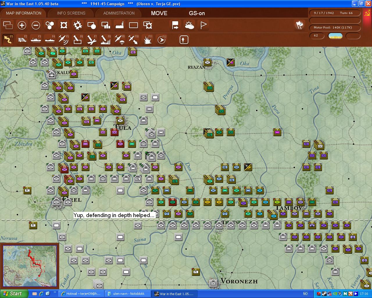Click the crossed white flags icon
This screenshot has width=372, height=298.
tap(299, 25)
